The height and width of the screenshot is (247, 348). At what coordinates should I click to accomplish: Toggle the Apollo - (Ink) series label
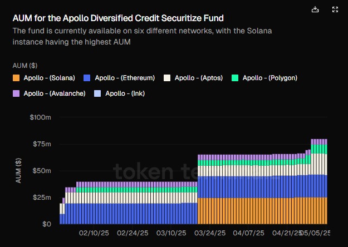pyautogui.click(x=125, y=93)
